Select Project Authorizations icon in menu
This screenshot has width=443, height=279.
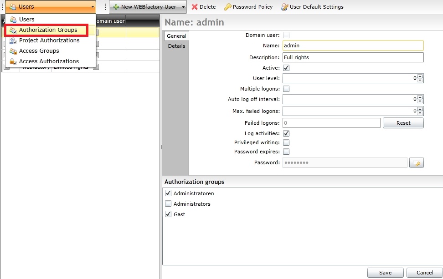click(x=13, y=41)
